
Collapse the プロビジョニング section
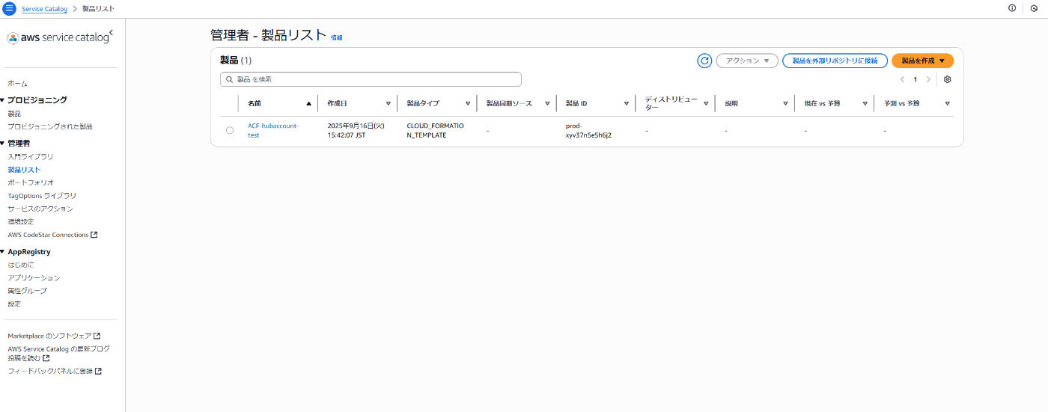(2, 100)
